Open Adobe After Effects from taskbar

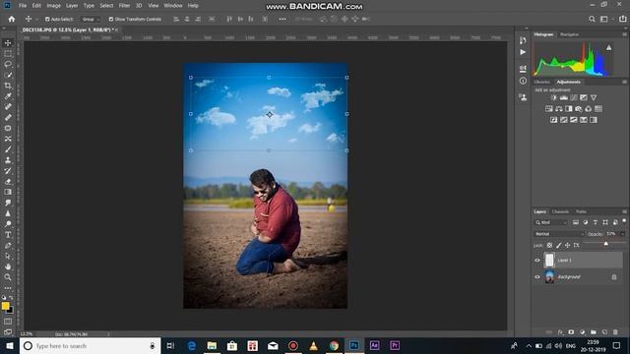click(x=374, y=345)
